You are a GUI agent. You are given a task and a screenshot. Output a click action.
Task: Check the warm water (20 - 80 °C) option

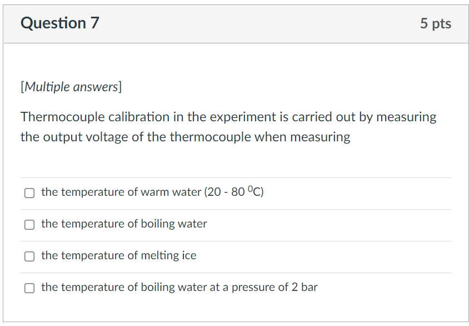pyautogui.click(x=28, y=193)
